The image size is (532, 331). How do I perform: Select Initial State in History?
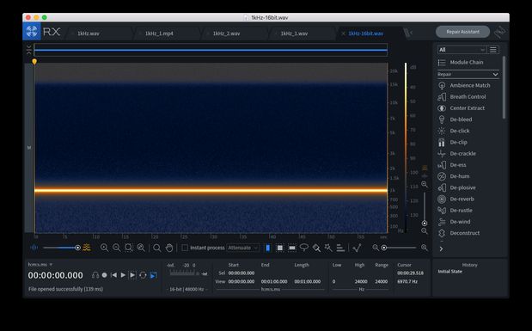(449, 272)
